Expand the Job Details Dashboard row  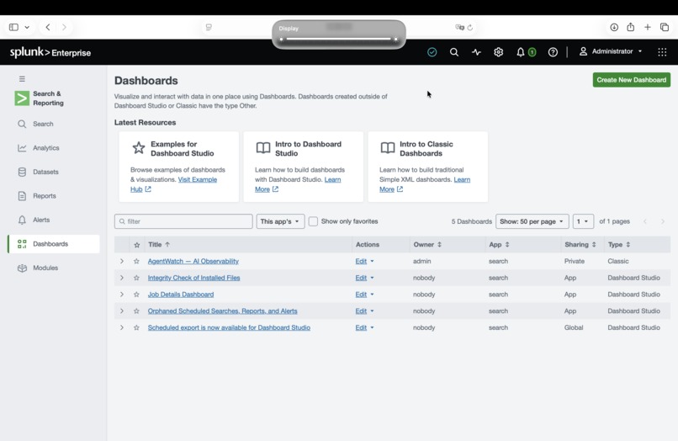(122, 295)
